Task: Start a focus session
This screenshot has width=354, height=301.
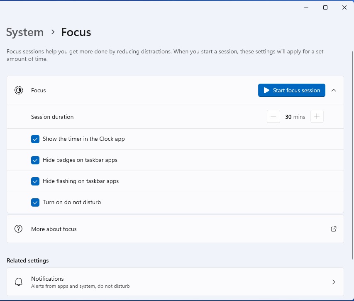Action: [291, 90]
